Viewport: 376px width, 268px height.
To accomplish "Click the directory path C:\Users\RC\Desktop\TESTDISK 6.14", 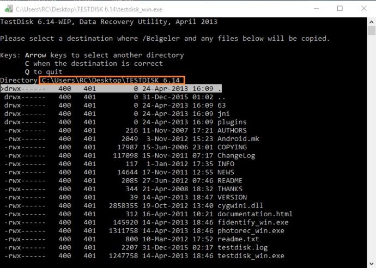I will (x=112, y=80).
